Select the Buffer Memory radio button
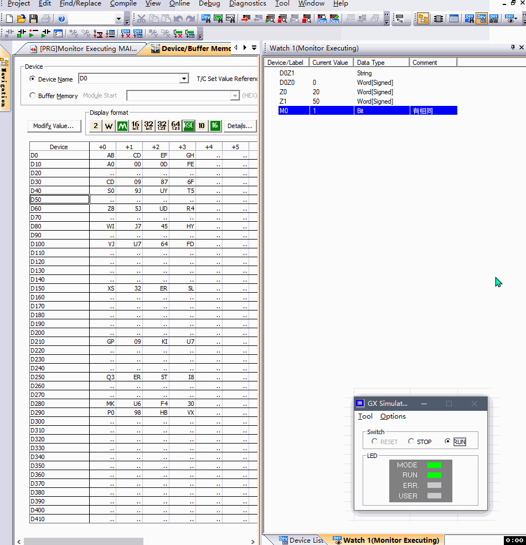Screen dimensions: 526x545 33,95
